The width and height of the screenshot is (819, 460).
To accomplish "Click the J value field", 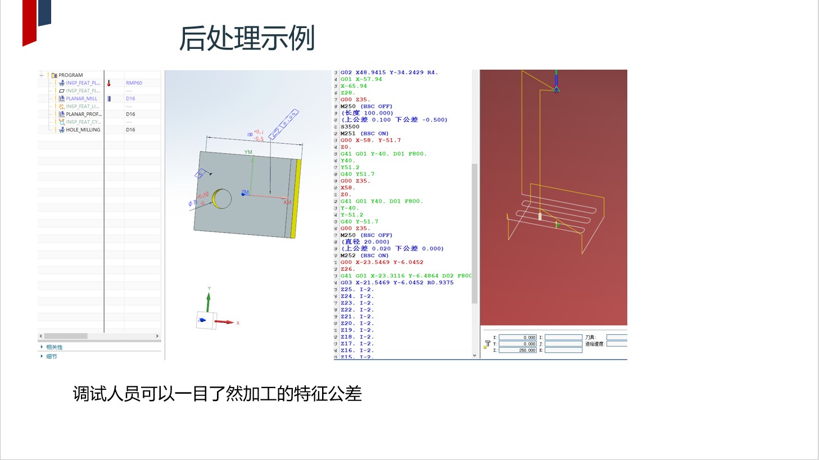I will [x=563, y=344].
